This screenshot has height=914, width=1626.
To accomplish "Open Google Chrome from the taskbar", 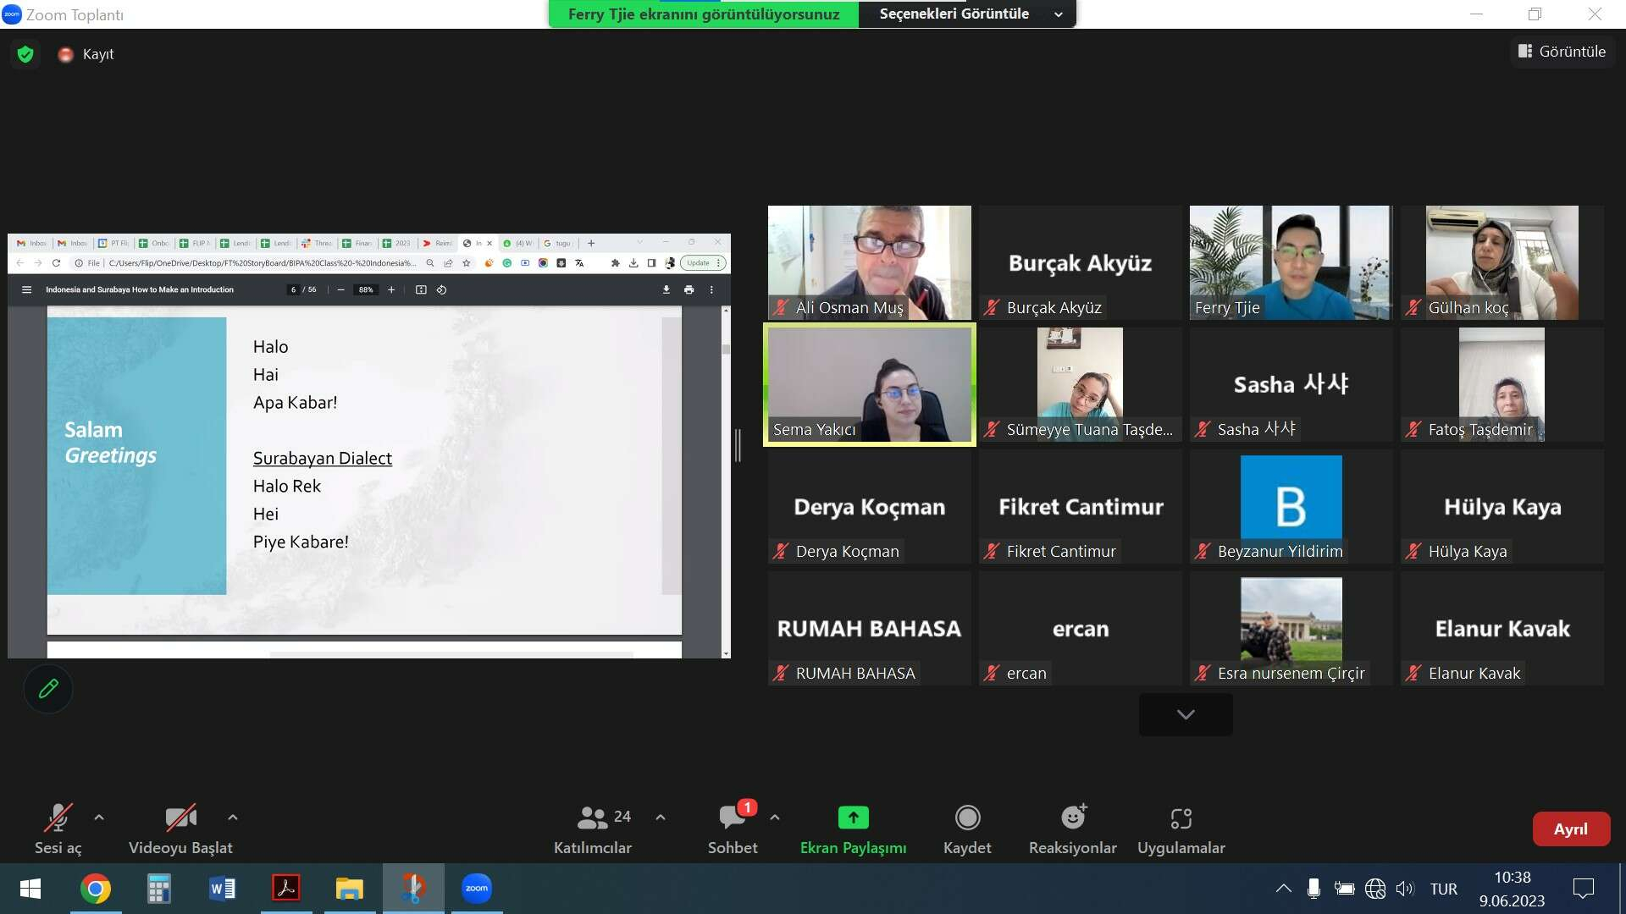I will pos(96,889).
